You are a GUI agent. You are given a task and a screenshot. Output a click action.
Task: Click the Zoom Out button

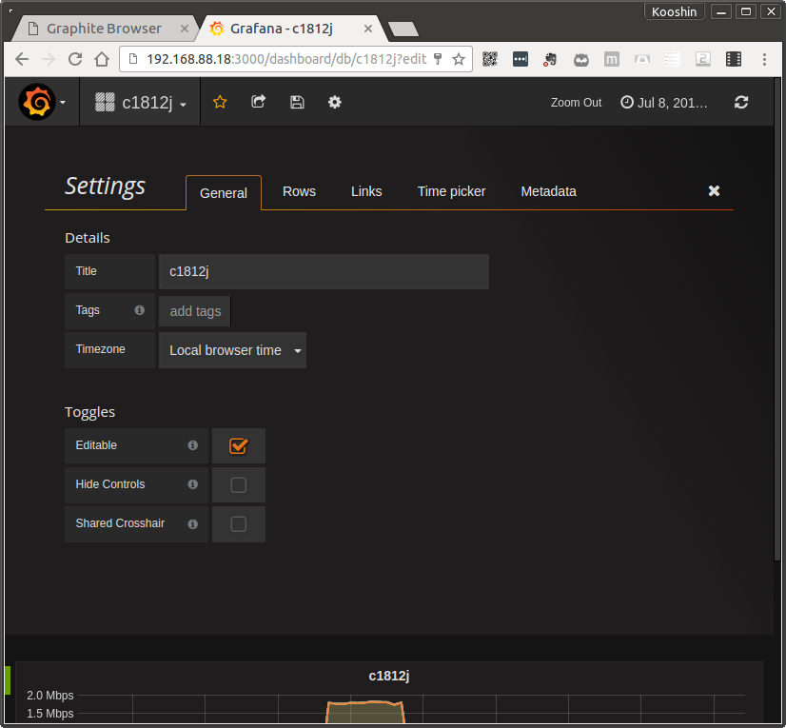point(576,102)
